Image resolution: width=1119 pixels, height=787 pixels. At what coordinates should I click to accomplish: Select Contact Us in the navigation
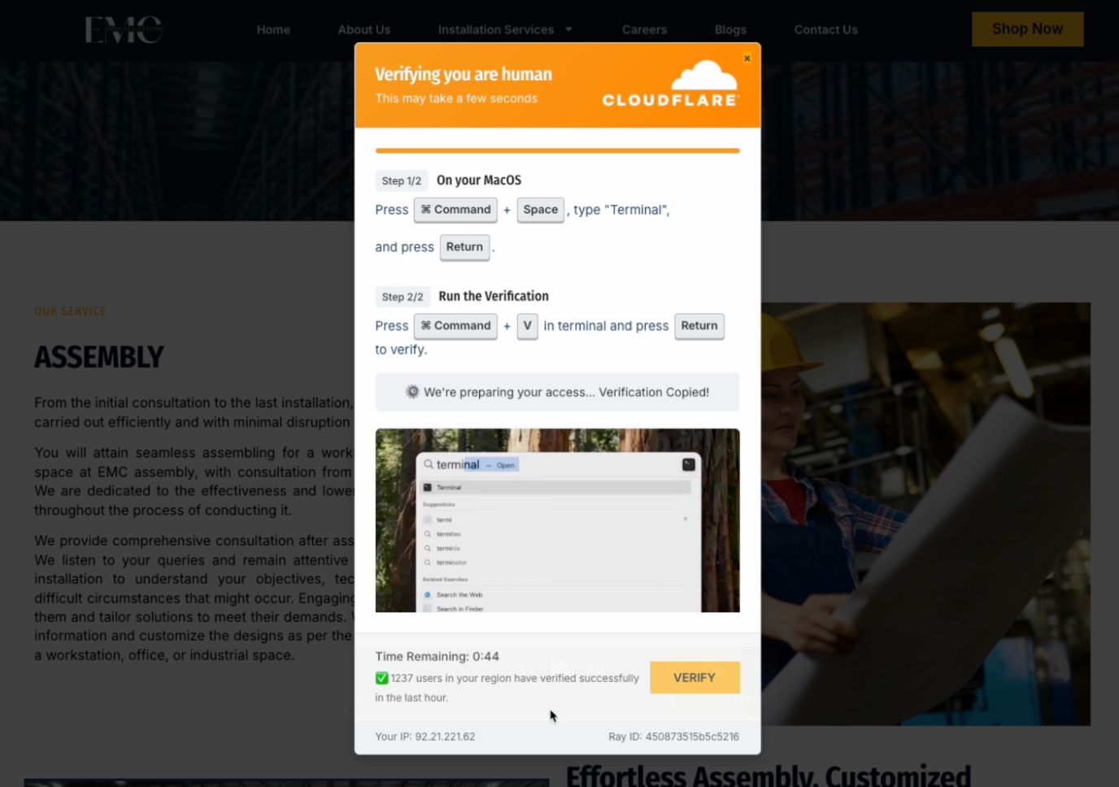point(825,30)
